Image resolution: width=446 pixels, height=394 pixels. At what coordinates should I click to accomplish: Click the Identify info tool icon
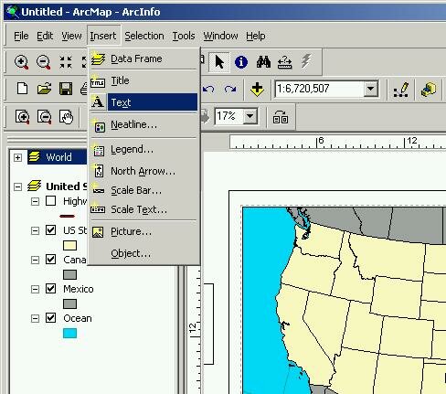[x=241, y=62]
